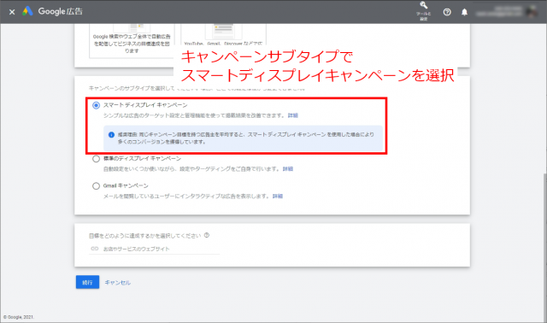Screen dimensions: 547x323
Task: Click the © Google, 2021 footer text
Action: pyautogui.click(x=19, y=317)
